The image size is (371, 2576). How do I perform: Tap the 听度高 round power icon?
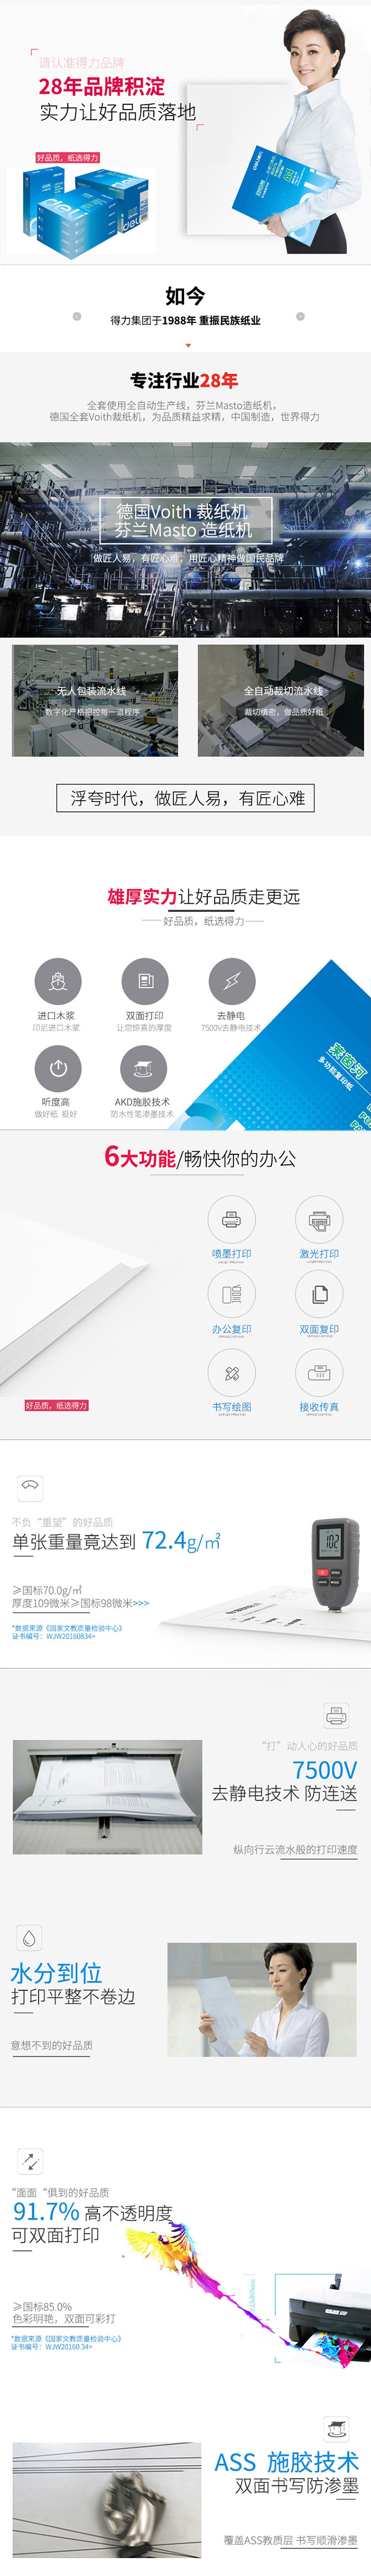(x=58, y=1068)
